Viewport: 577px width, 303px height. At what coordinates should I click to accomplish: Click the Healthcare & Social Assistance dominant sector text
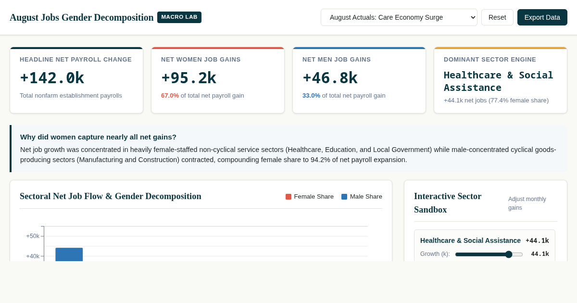coord(499,81)
